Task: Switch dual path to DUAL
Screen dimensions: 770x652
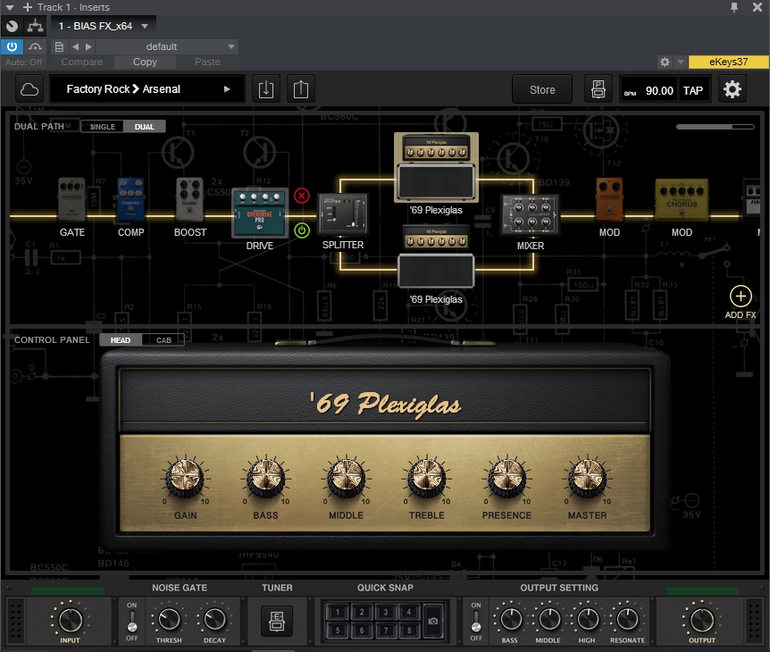Action: coord(144,127)
